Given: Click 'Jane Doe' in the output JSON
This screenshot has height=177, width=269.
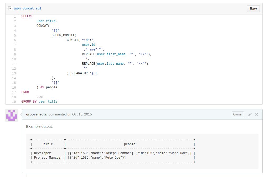Looking at the screenshot, I should click(x=178, y=153).
